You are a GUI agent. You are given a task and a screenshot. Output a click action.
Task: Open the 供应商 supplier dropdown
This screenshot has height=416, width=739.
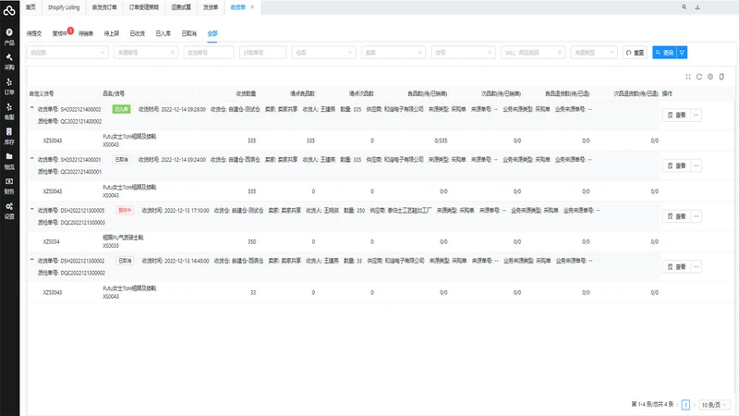[67, 53]
